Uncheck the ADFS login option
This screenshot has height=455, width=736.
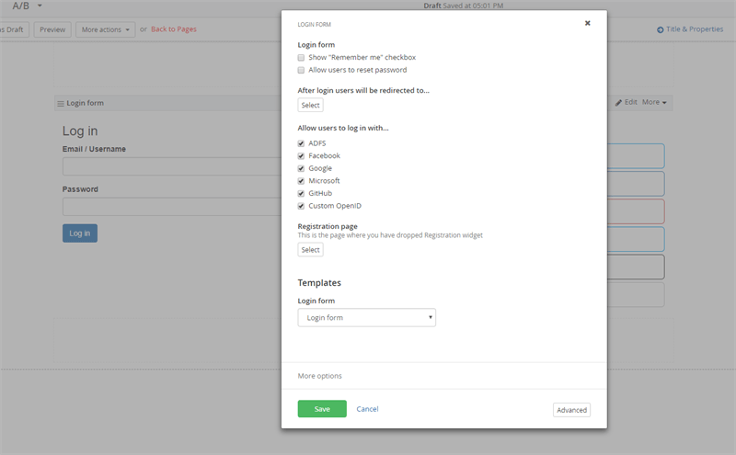click(301, 143)
